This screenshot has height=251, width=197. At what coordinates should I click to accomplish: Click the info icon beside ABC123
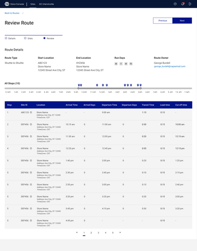[x=31, y=113]
